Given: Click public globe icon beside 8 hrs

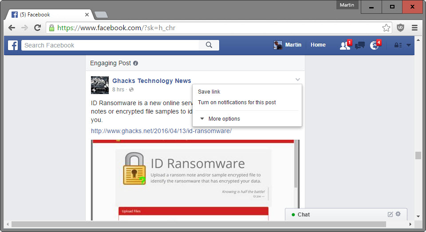Looking at the screenshot, I should click(x=131, y=90).
